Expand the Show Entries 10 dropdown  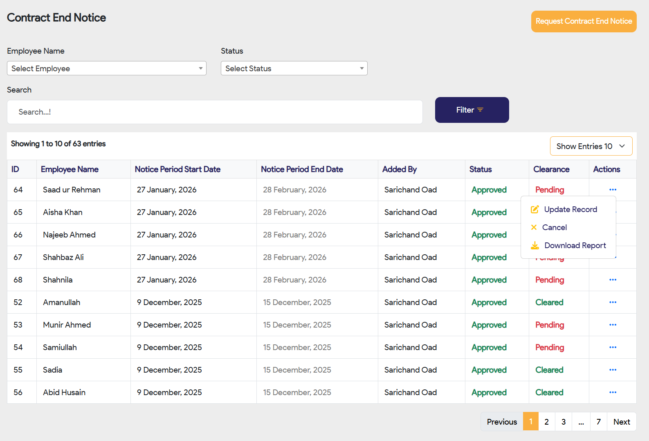click(591, 146)
